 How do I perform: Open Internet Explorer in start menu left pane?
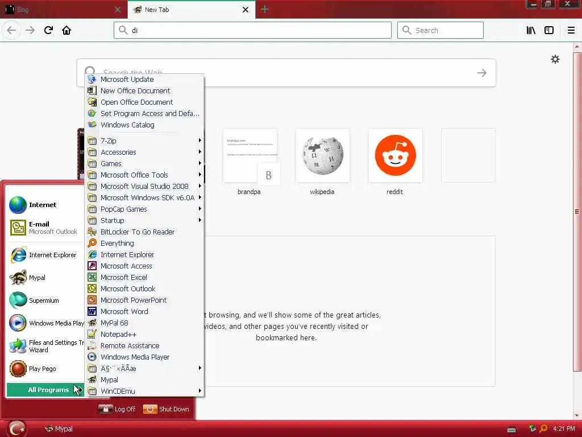click(45, 255)
